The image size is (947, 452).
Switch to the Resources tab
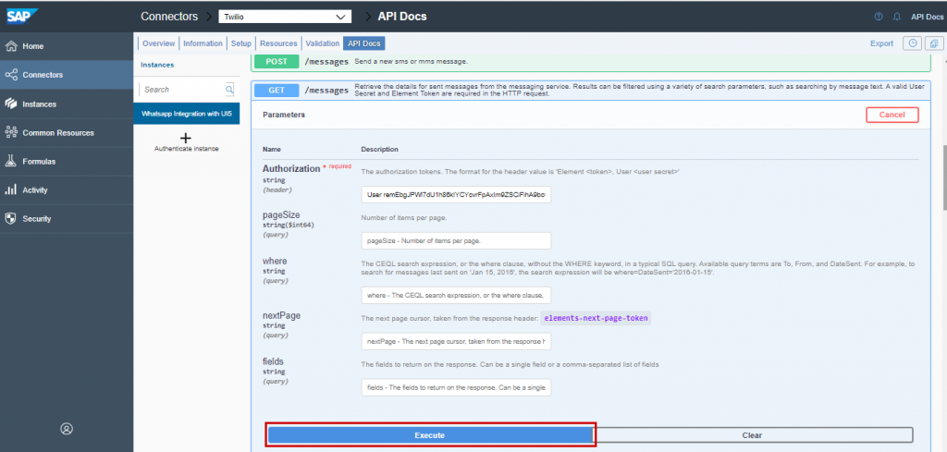click(278, 43)
